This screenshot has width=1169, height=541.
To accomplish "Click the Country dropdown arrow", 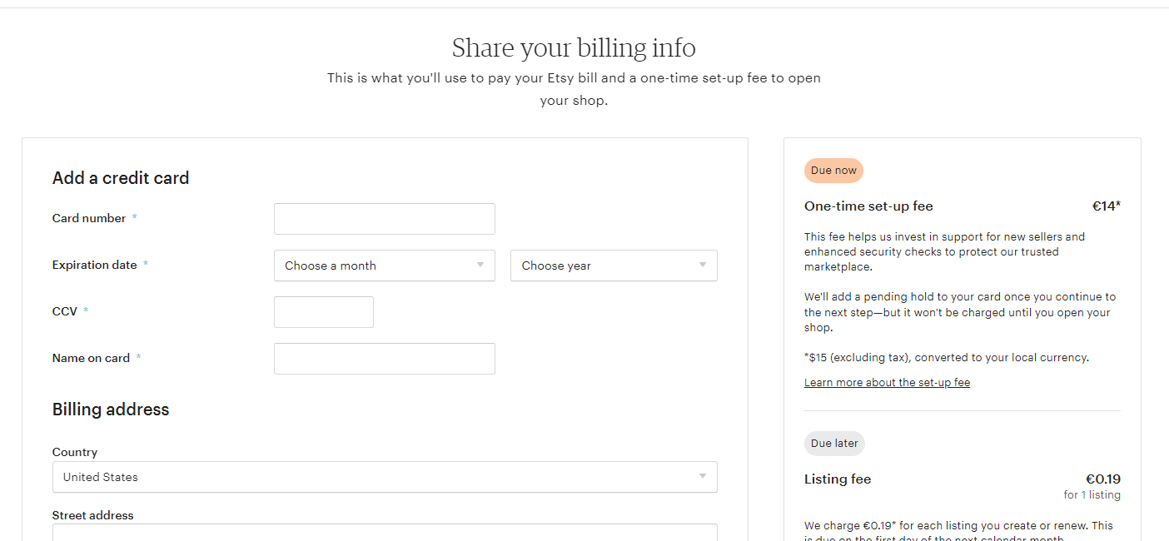I will [704, 477].
